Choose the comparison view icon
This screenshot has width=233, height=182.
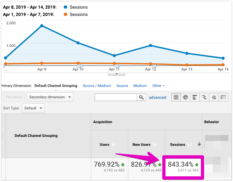pyautogui.click(x=204, y=97)
